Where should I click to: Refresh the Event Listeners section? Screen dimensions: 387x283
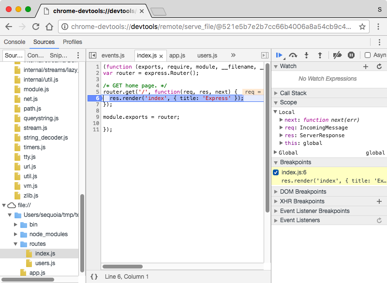[379, 220]
